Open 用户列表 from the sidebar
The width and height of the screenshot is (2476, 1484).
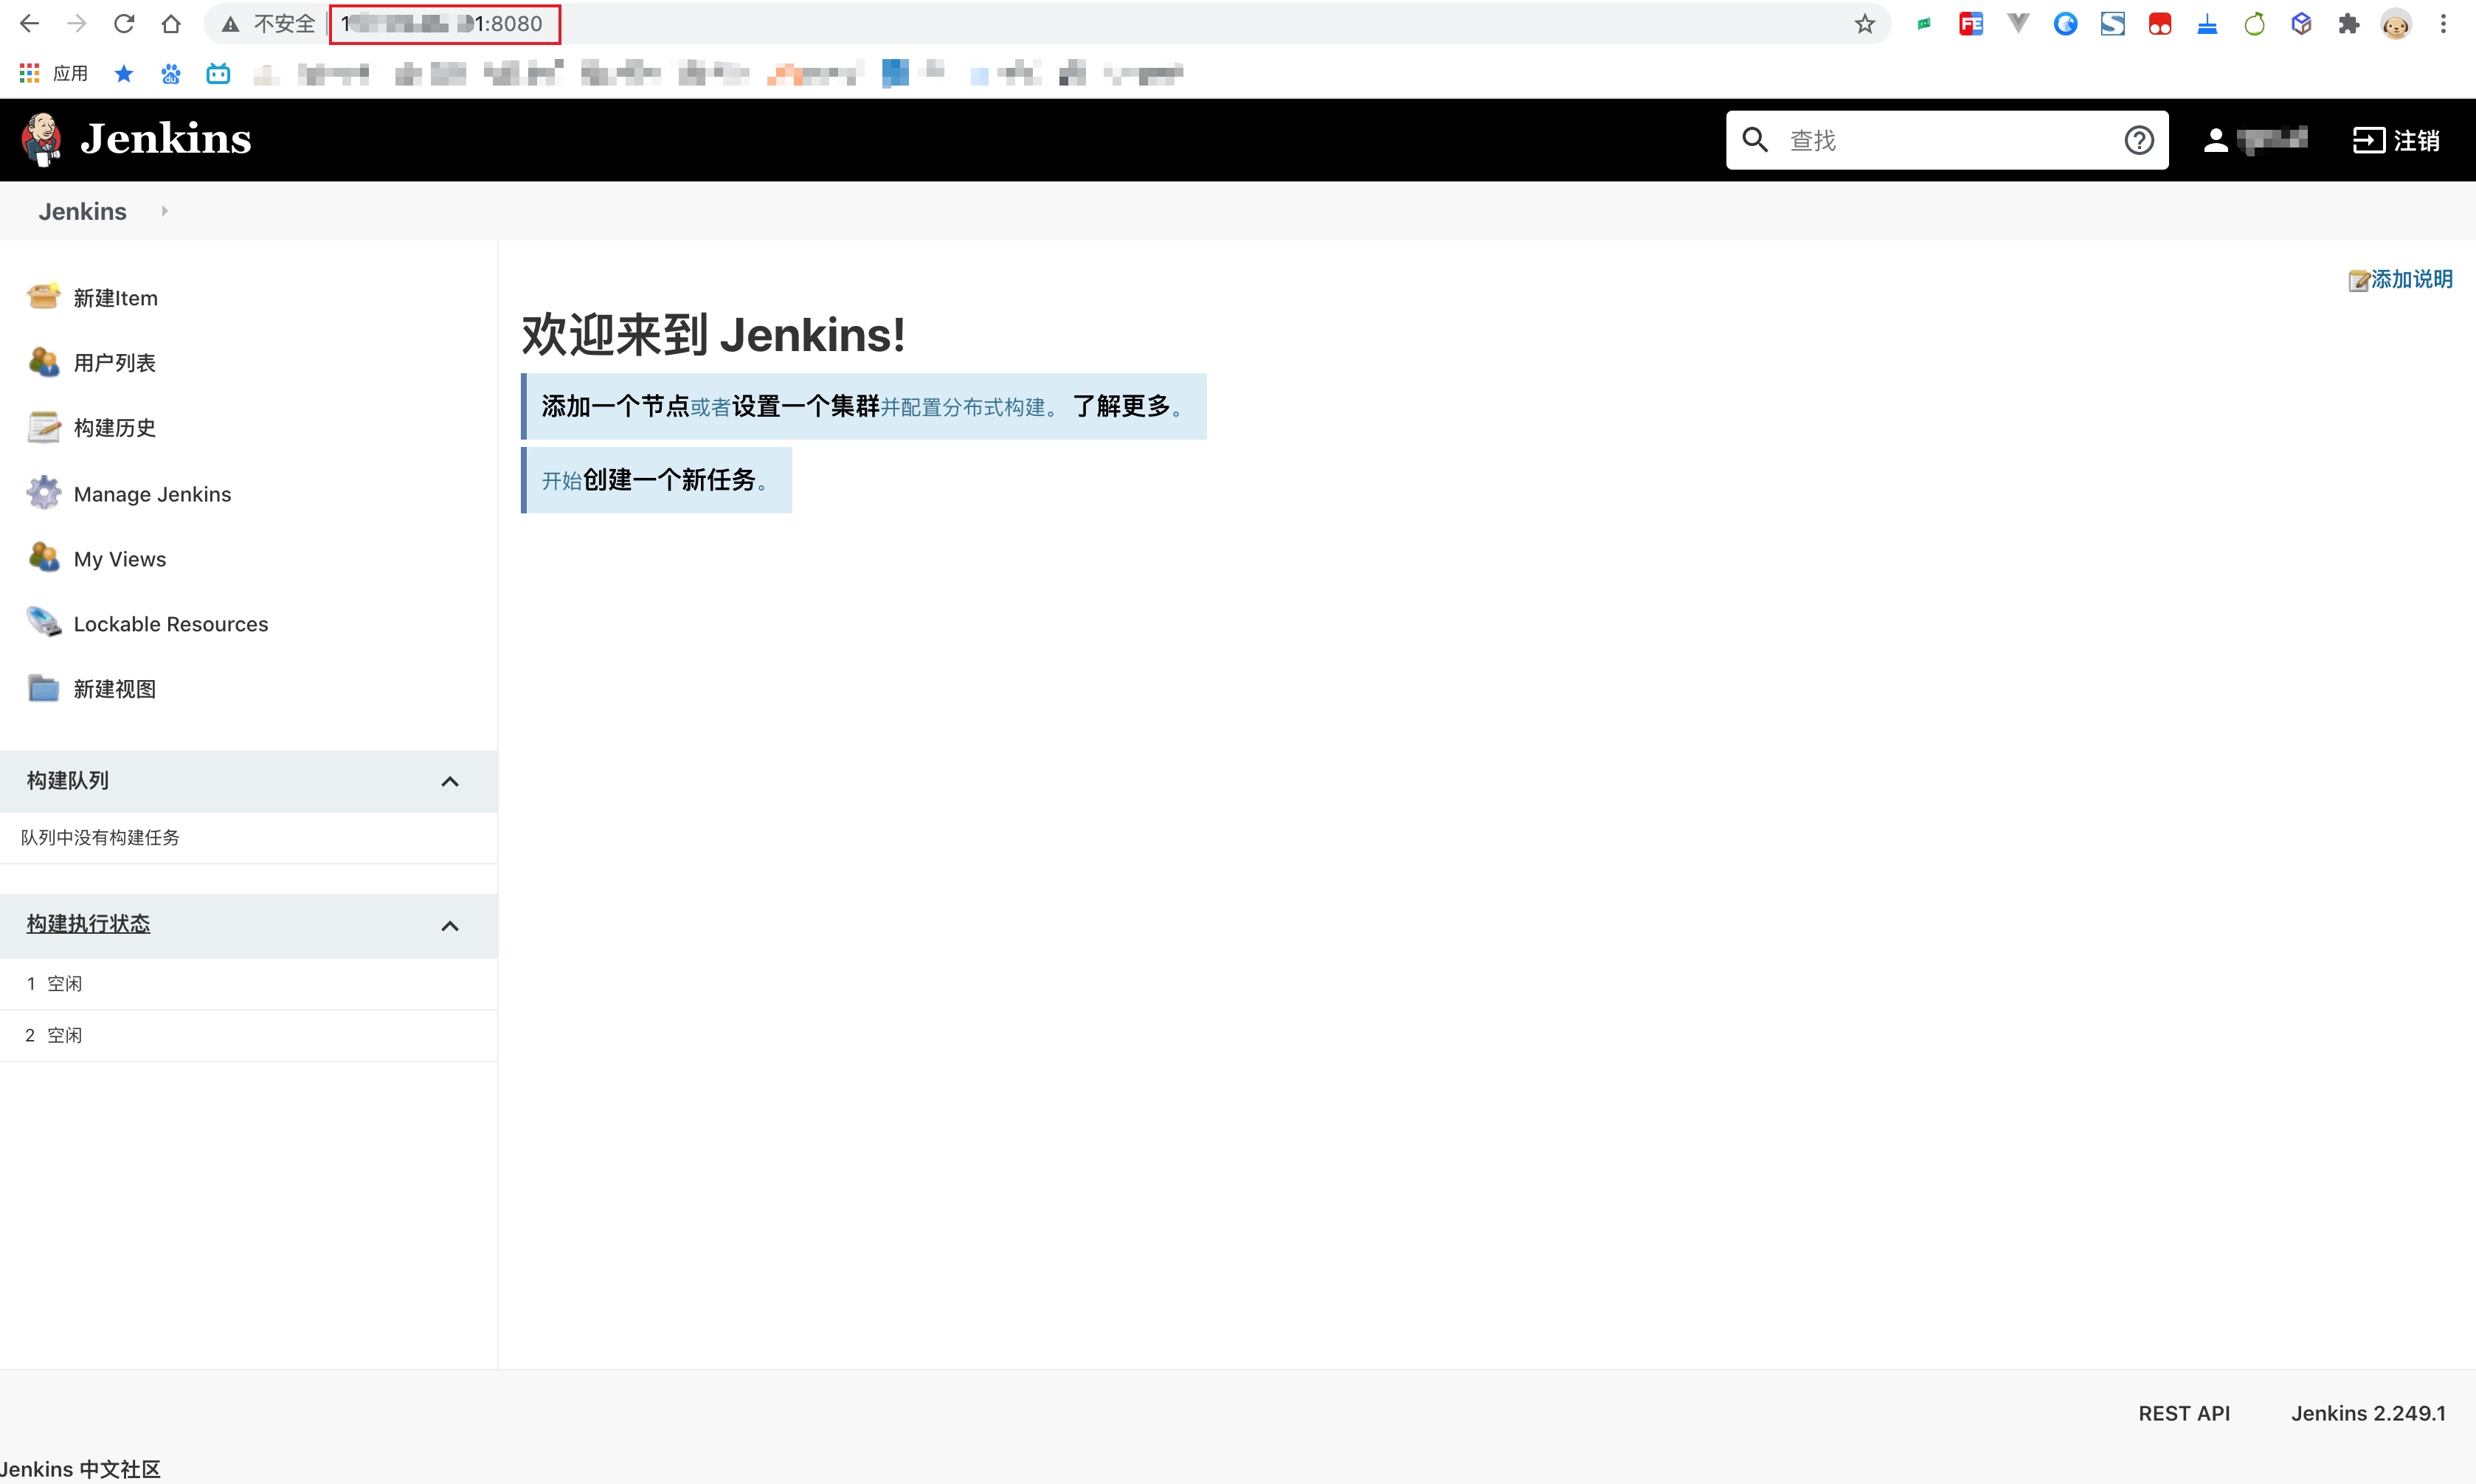[114, 362]
